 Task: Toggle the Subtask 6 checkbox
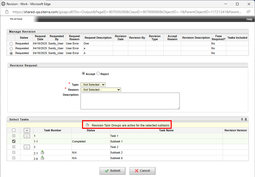pos(14,158)
